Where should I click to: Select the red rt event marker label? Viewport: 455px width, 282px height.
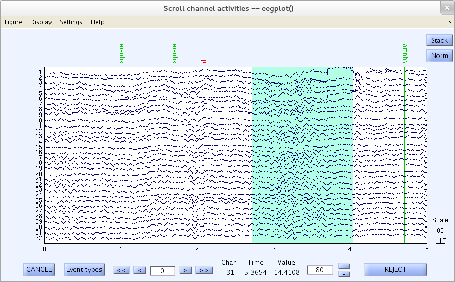(x=204, y=61)
